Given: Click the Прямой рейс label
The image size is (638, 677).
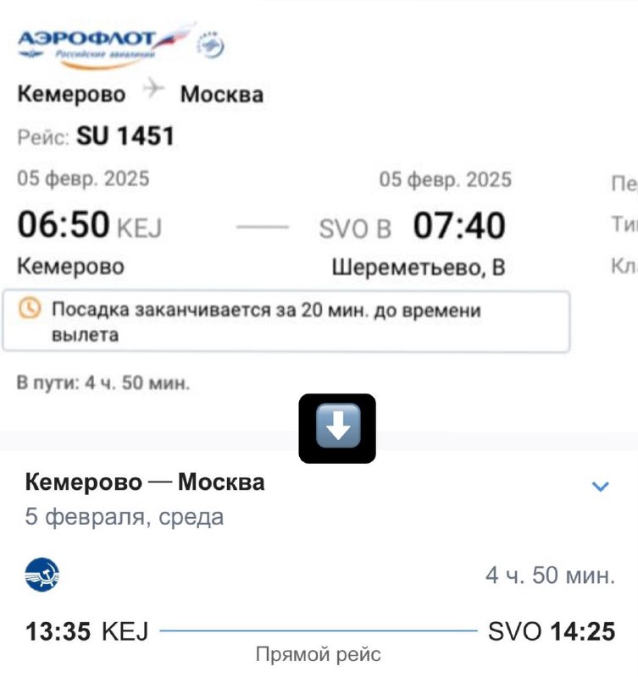Looking at the screenshot, I should (319, 654).
